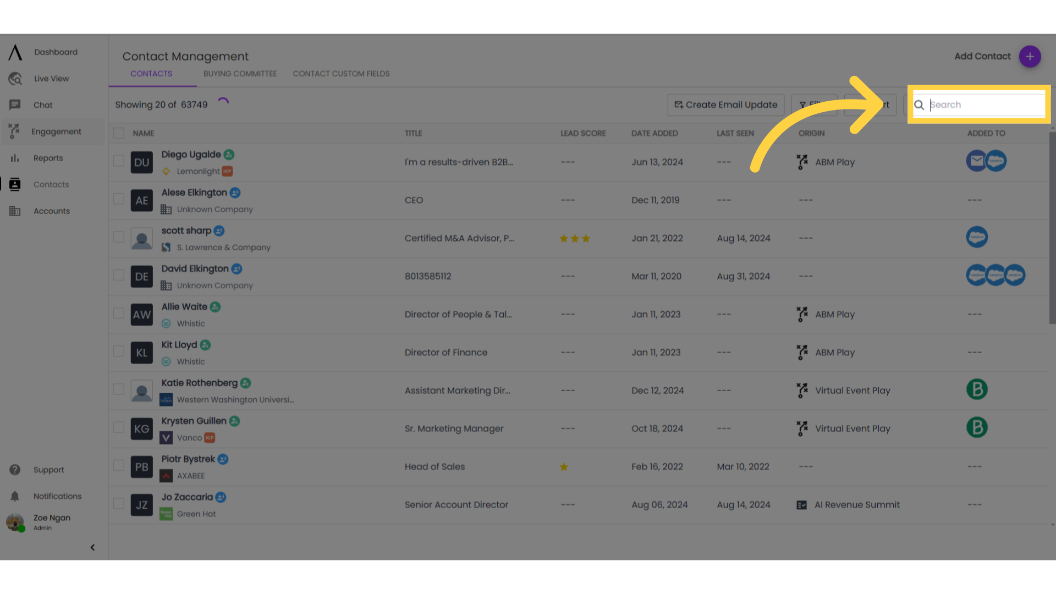Switch to the Buying Committee tab
The width and height of the screenshot is (1056, 594).
[240, 73]
